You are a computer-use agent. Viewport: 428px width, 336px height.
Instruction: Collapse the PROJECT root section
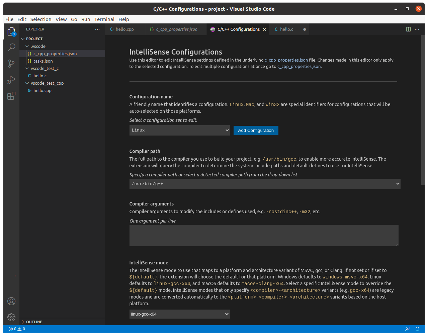(23, 39)
